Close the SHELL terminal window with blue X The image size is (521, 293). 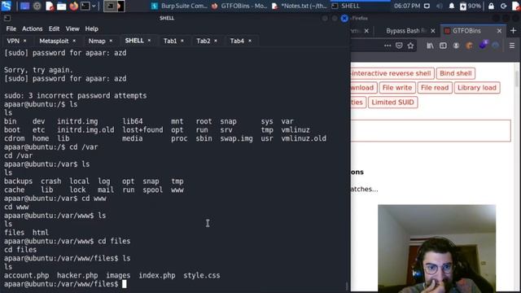pyautogui.click(x=344, y=18)
